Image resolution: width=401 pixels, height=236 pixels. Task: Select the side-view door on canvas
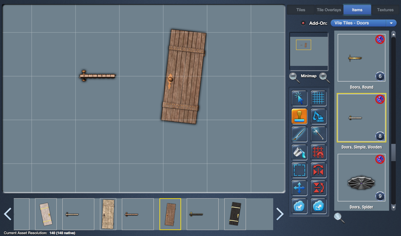click(x=97, y=76)
